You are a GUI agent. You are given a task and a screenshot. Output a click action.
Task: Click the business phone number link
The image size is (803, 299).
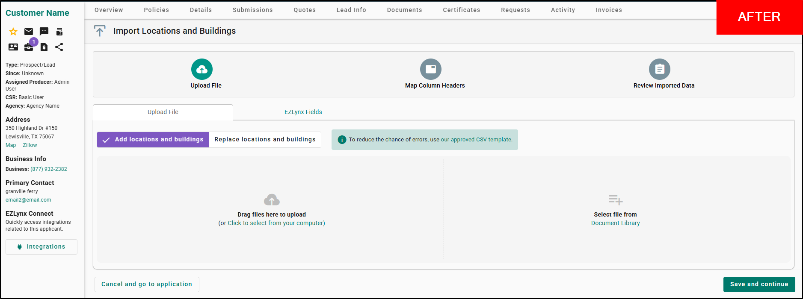point(49,169)
